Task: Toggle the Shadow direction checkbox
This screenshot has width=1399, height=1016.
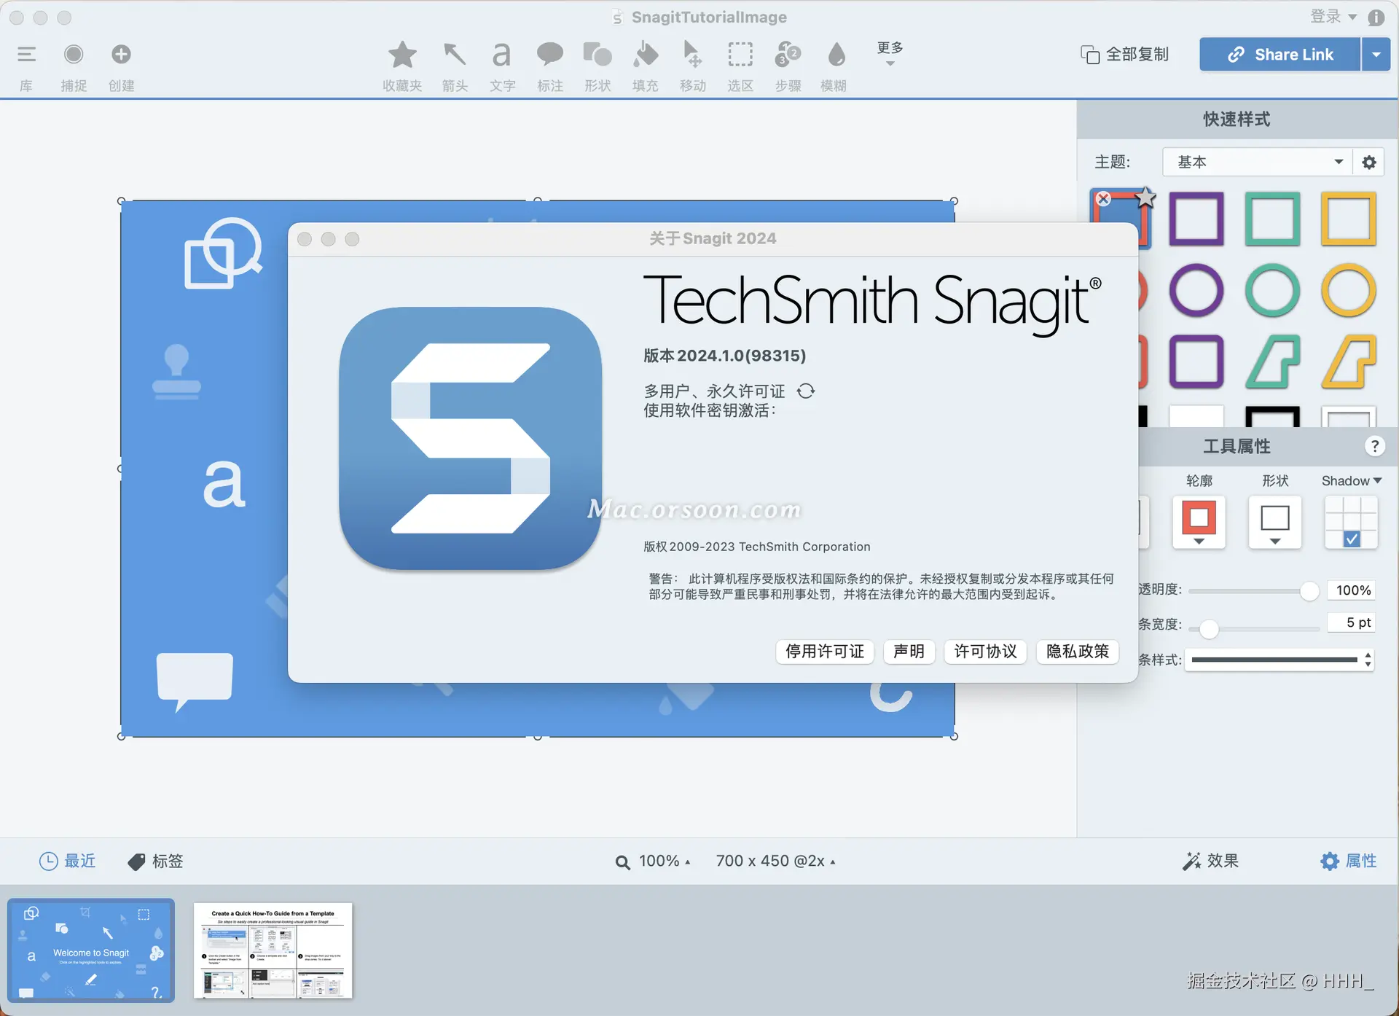Action: pyautogui.click(x=1352, y=539)
